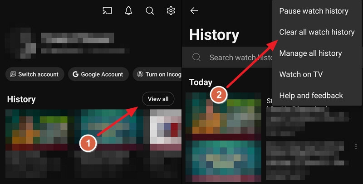Select Manage all history option
The height and width of the screenshot is (184, 363).
coord(310,53)
